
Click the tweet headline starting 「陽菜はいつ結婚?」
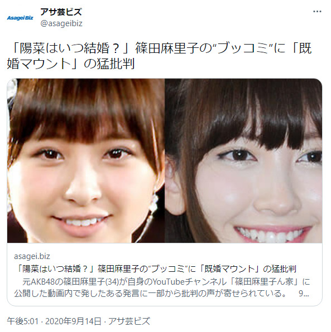159,56
